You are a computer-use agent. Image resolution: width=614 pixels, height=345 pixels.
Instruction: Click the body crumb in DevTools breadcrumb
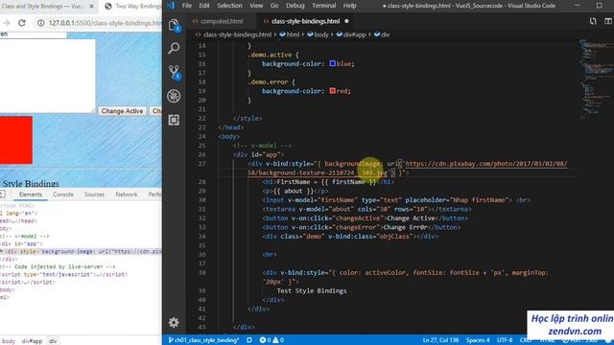pos(9,341)
